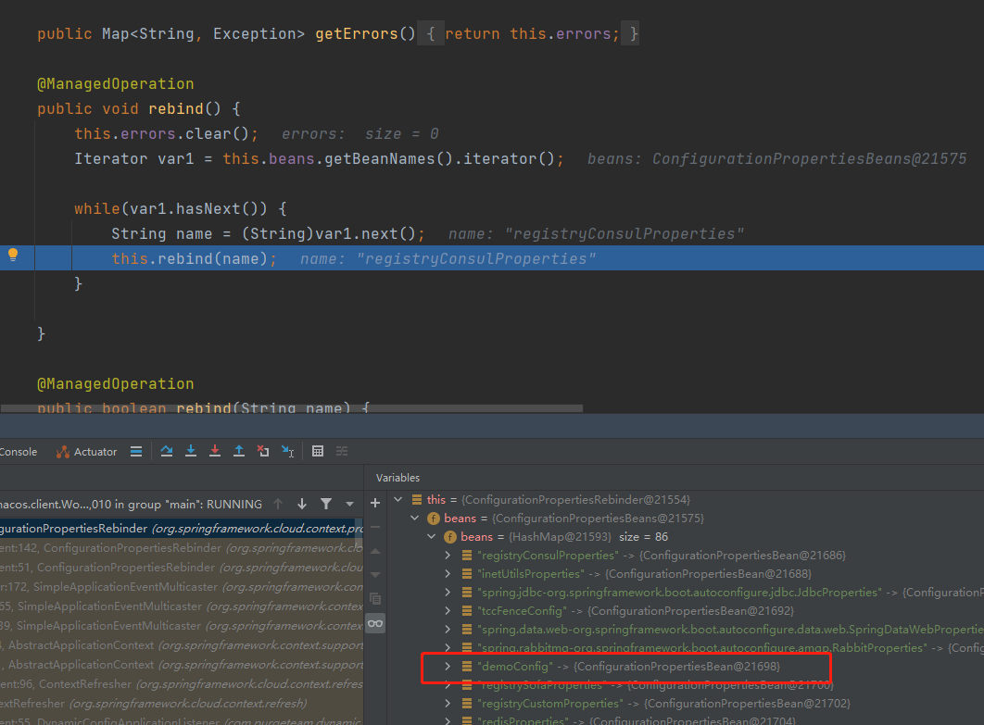Viewport: 984px width, 725px height.
Task: Click the this.errors.clear() statement
Action: 166,134
